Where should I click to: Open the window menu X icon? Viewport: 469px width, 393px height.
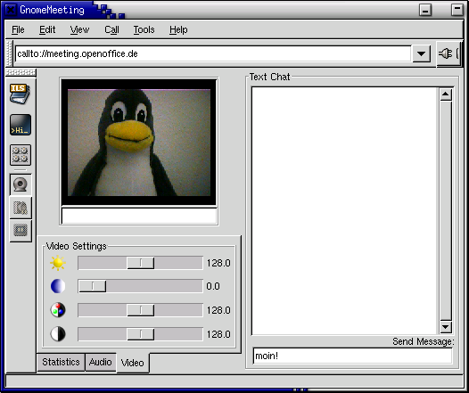tap(11, 10)
